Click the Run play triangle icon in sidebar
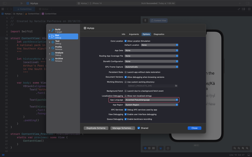252x157 pixels. [x=53, y=36]
